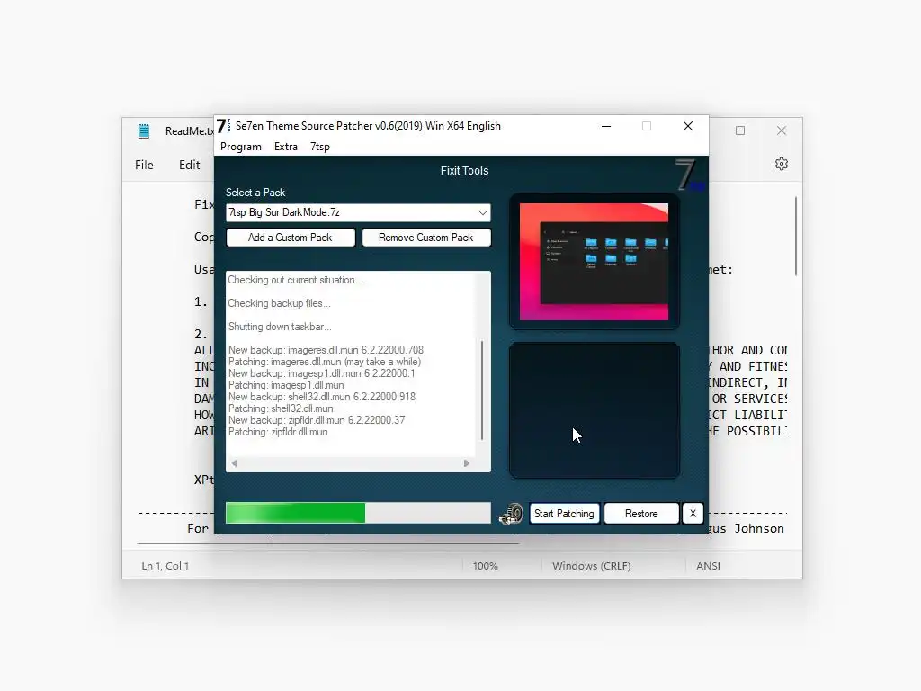This screenshot has height=691, width=921.
Task: Click 'Patching: imageres.dll.mun' log line
Action: click(x=325, y=362)
